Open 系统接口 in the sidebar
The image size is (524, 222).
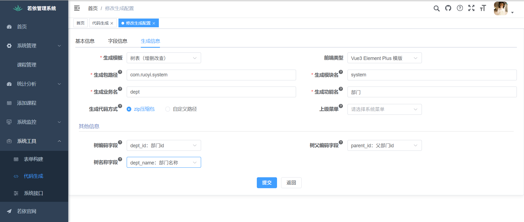tap(34, 193)
